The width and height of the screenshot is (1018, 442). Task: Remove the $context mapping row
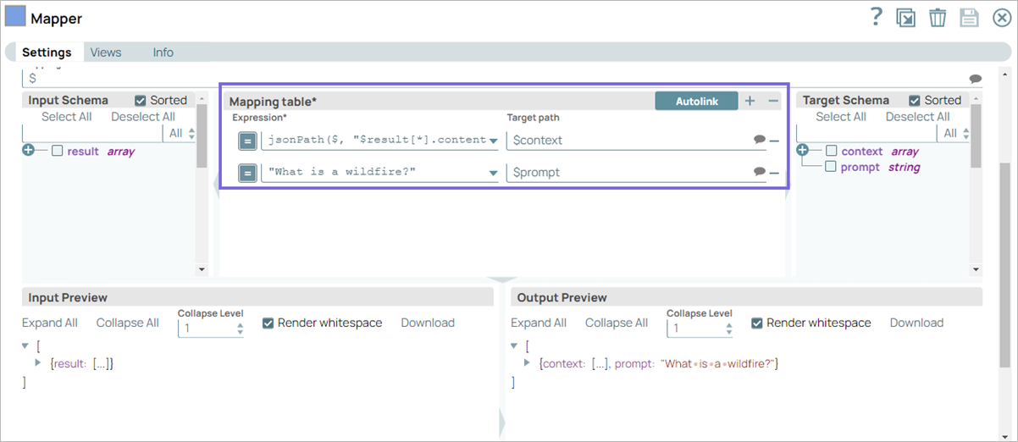click(x=774, y=141)
